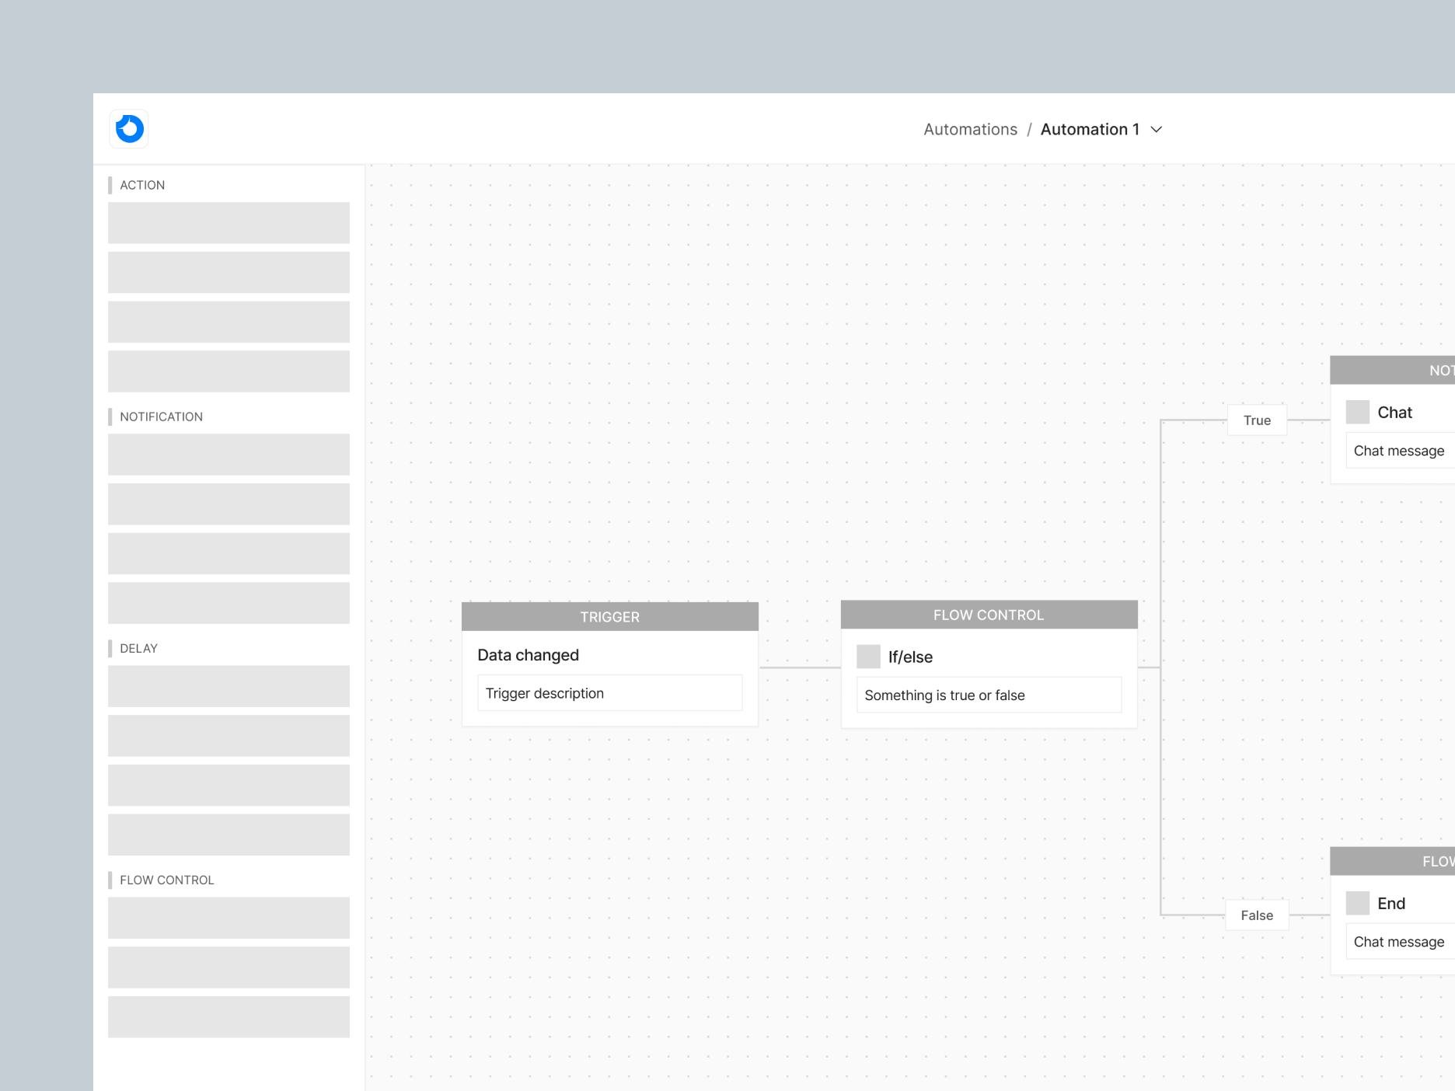Select the False branch label

pos(1257,915)
